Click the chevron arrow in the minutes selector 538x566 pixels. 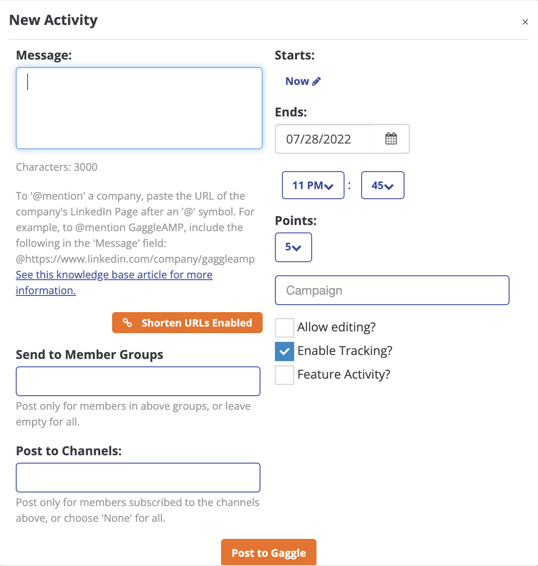pyautogui.click(x=389, y=186)
